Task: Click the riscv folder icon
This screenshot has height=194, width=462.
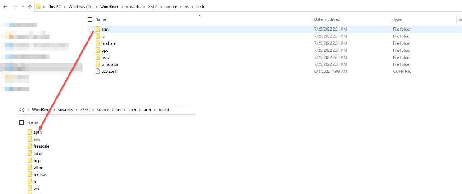Action: 98,58
